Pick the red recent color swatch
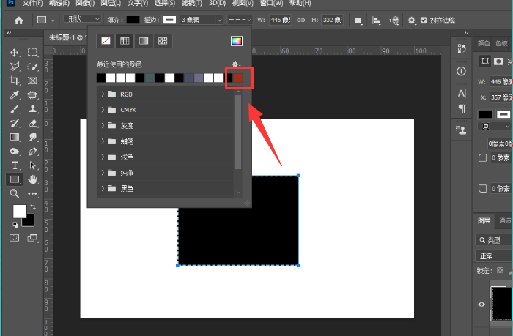The width and height of the screenshot is (513, 336). coord(238,78)
